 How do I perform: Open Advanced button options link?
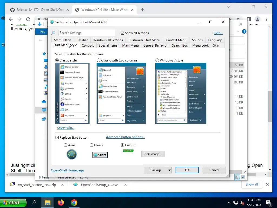[126, 137]
